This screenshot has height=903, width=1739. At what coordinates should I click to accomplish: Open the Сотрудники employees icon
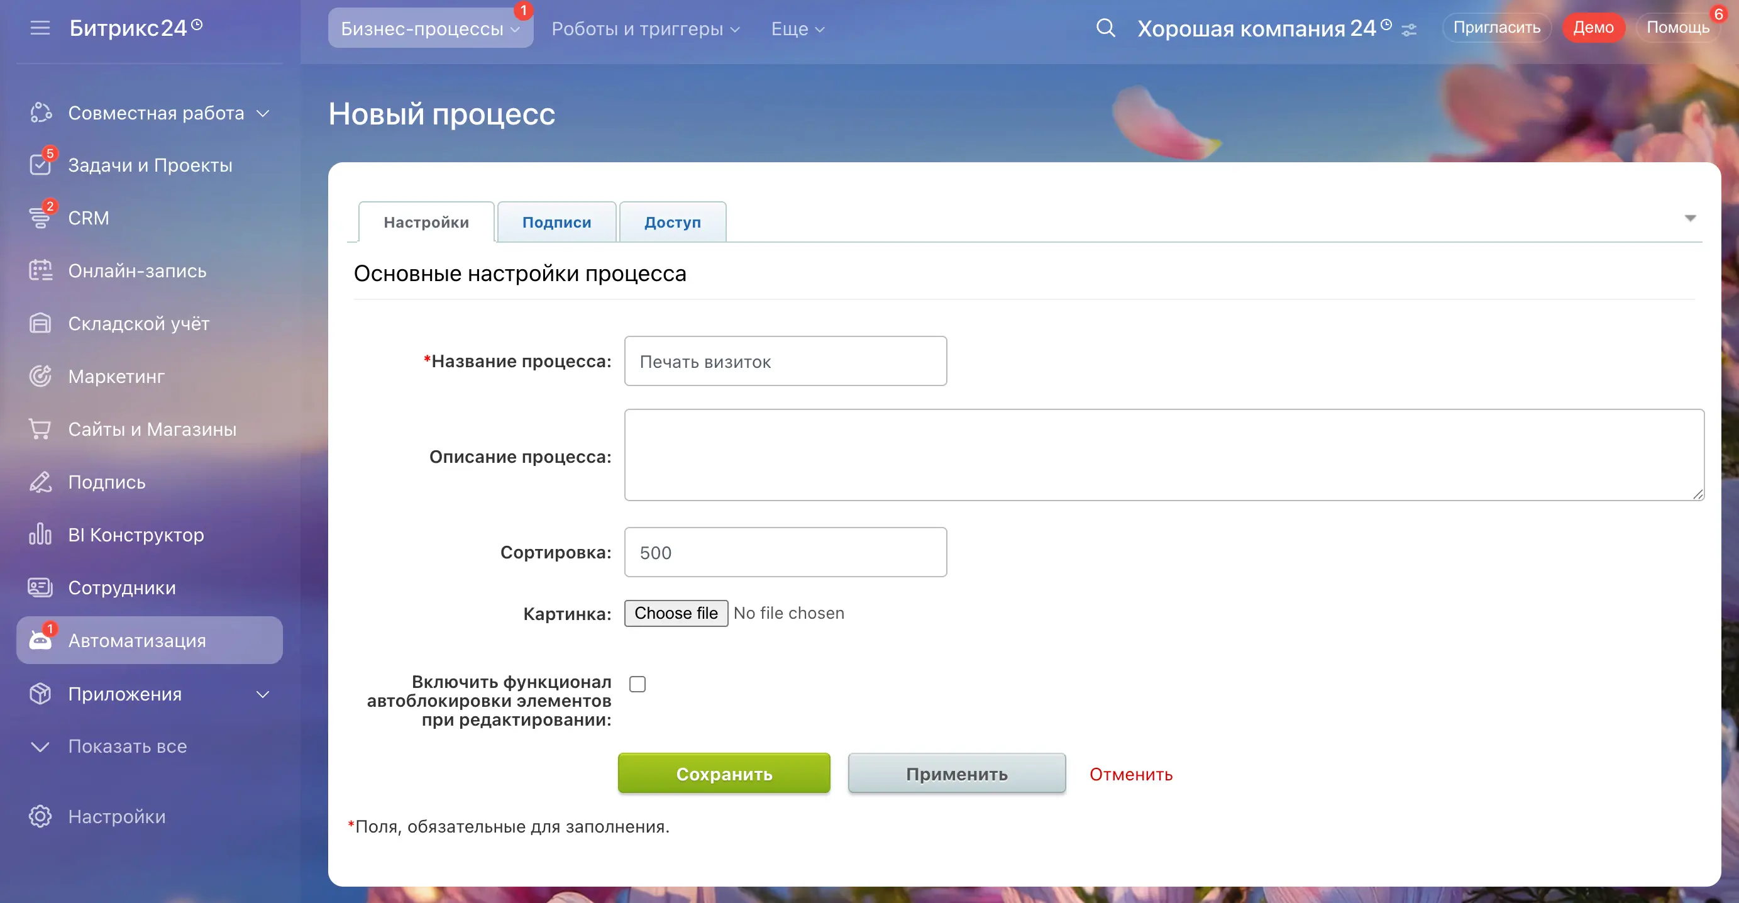40,587
